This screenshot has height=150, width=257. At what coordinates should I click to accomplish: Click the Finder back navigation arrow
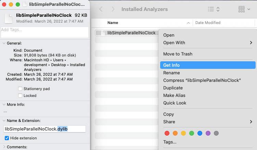(101, 9)
